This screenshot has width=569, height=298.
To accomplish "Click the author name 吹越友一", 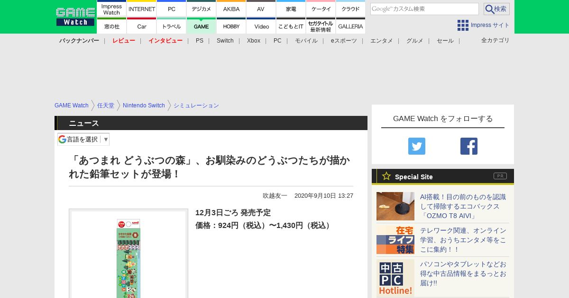I will [275, 196].
